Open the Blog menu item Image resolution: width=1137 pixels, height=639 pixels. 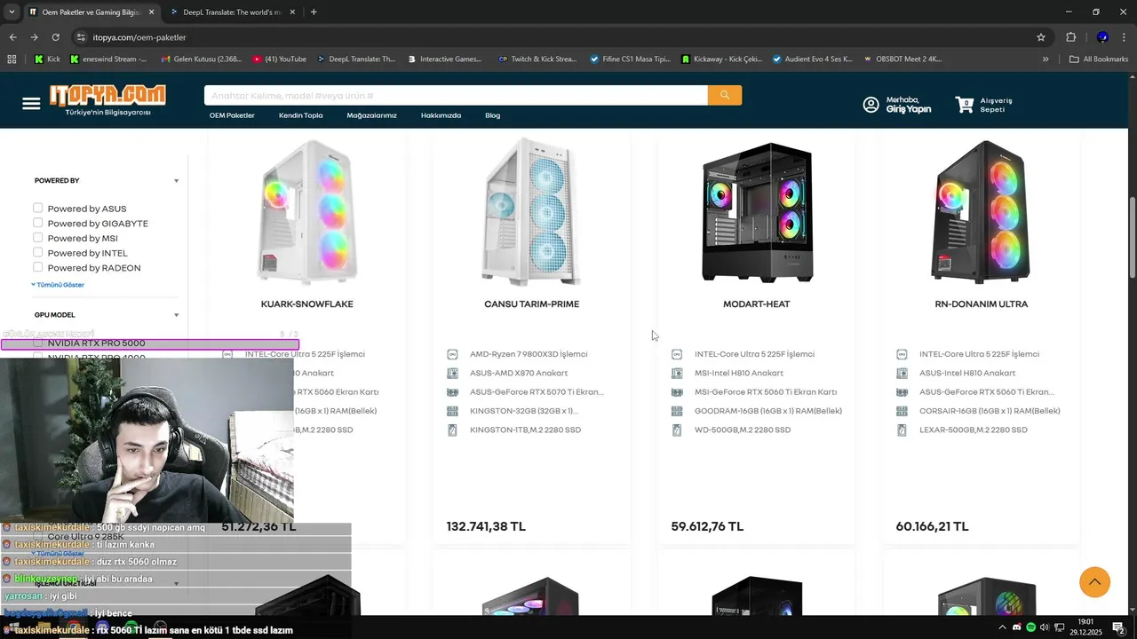[493, 115]
